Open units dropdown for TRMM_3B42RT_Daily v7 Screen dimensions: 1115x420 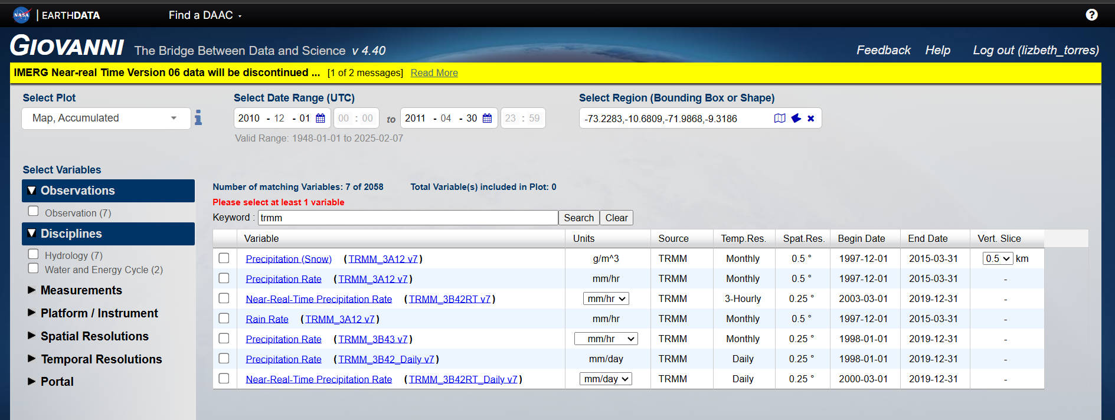[606, 379]
